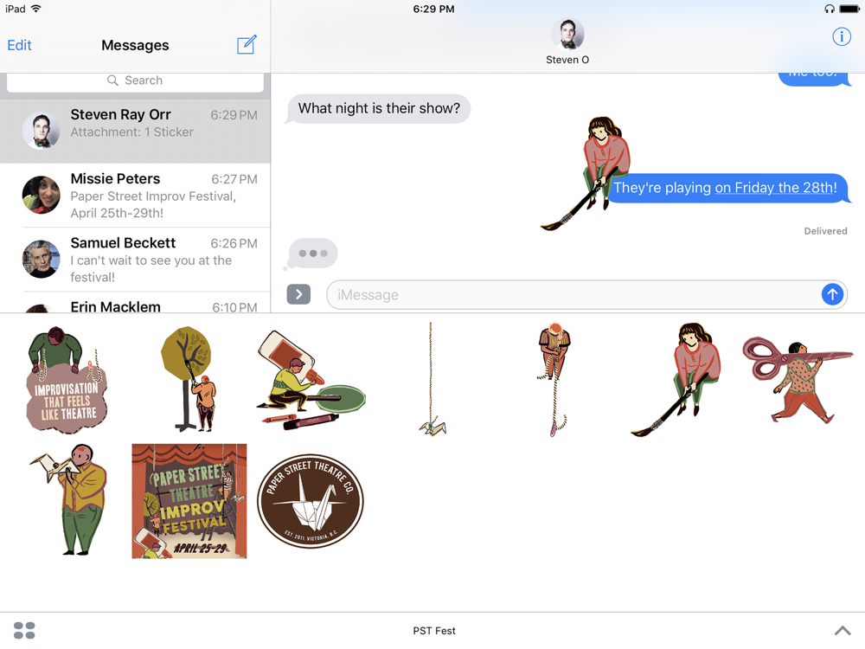Tap the headphones icon in status bar
Viewport: 865px width, 649px height.
coord(830,9)
